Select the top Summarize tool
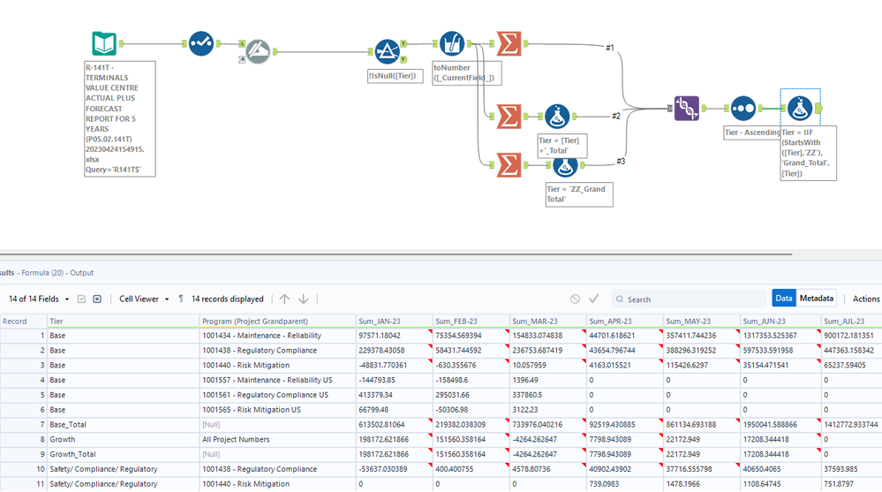 pos(509,43)
